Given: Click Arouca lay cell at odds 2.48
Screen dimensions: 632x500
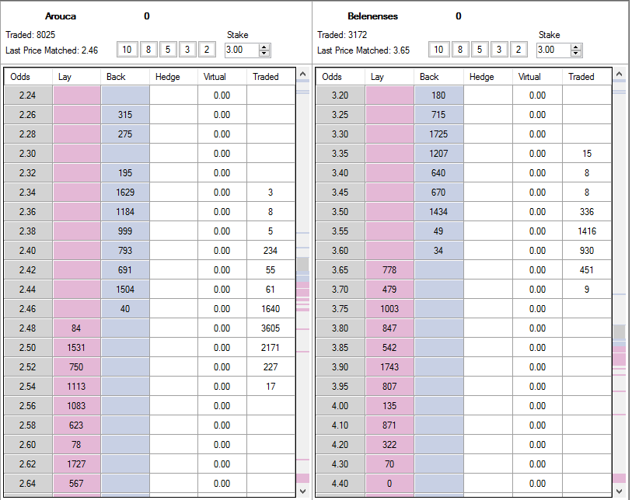Looking at the screenshot, I should (76, 328).
